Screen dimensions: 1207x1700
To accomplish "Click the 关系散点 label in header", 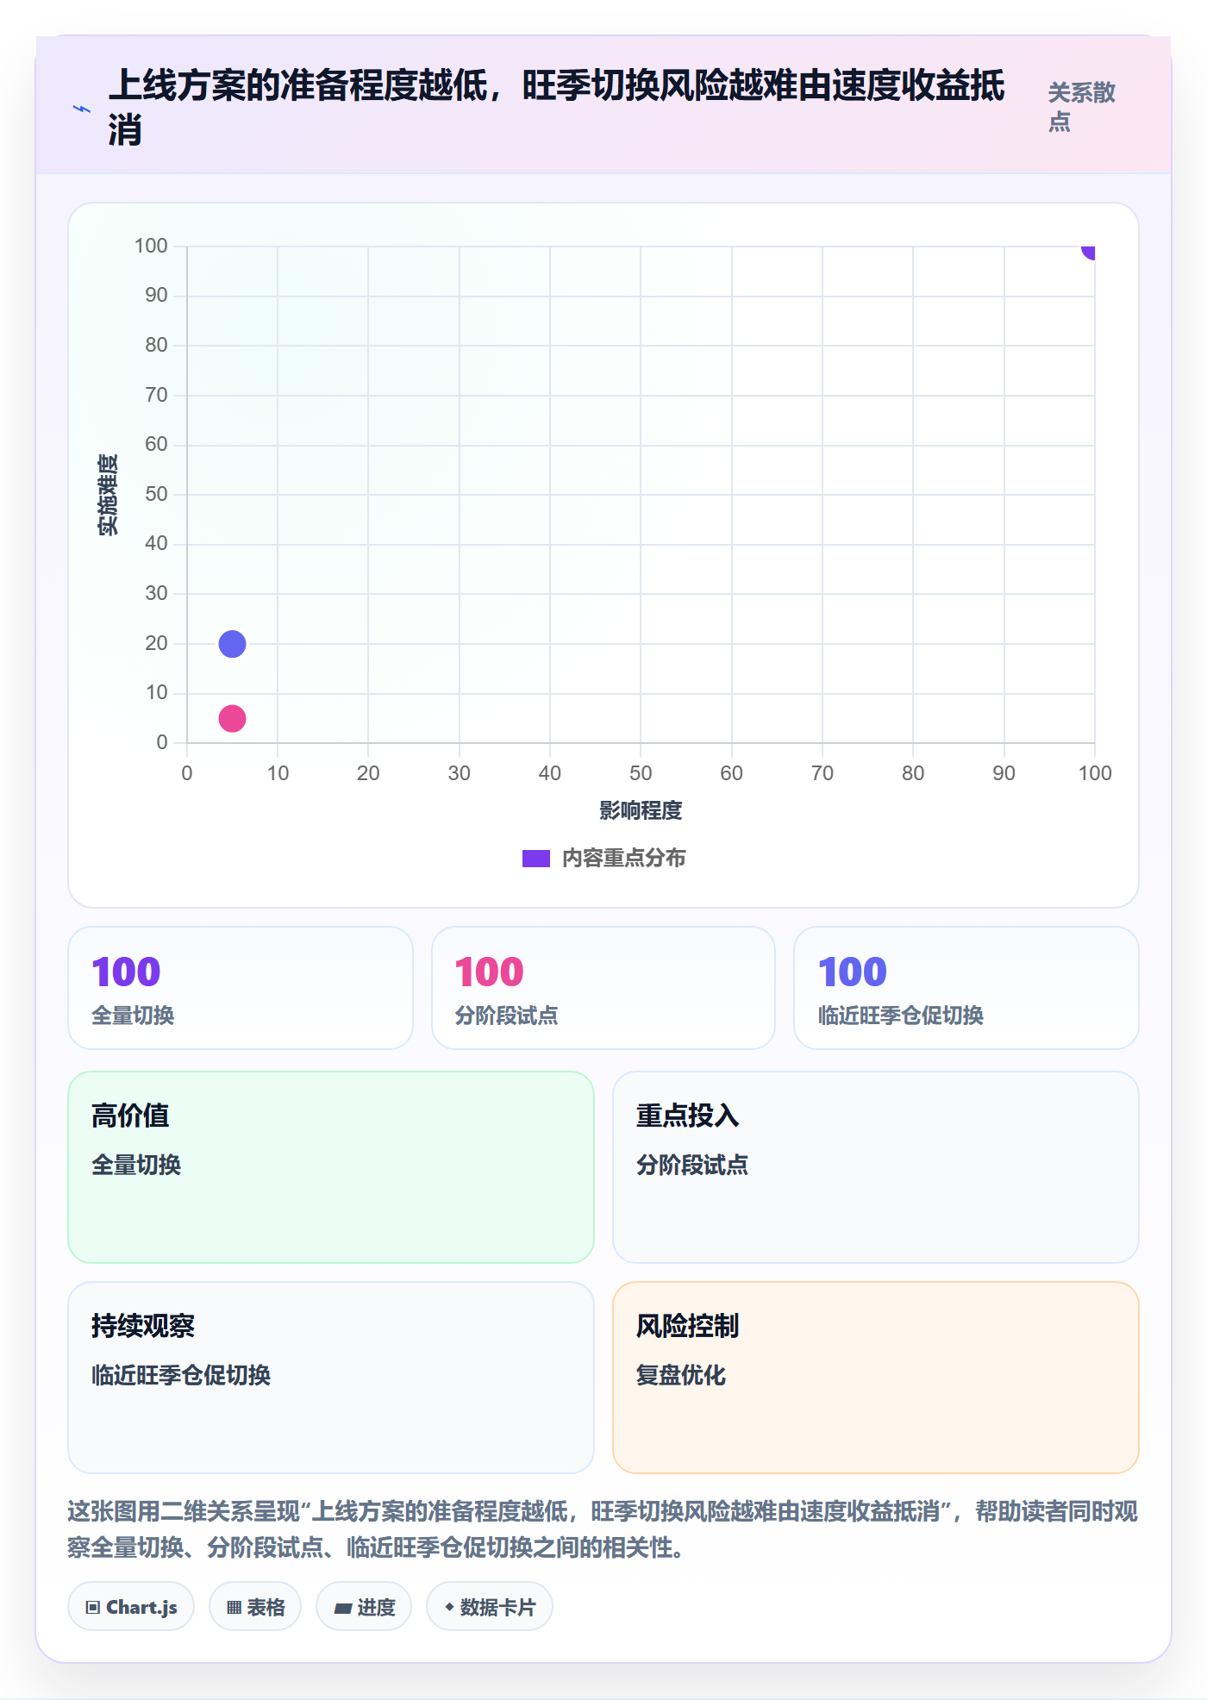I will 1081,107.
